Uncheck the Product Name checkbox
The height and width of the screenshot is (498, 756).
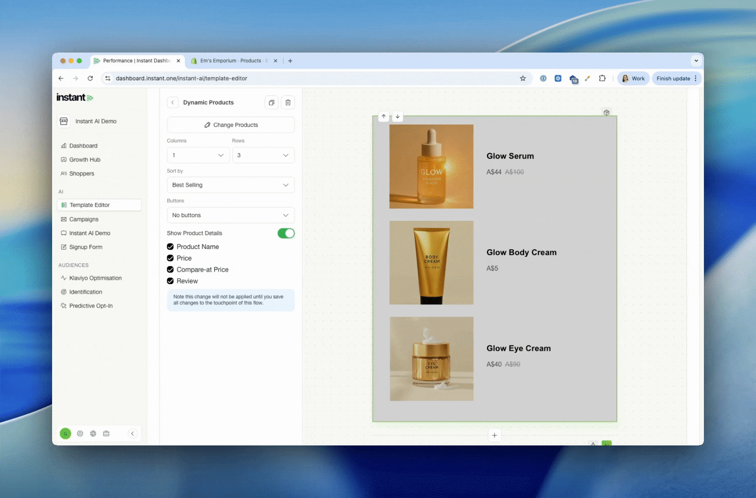coord(171,247)
